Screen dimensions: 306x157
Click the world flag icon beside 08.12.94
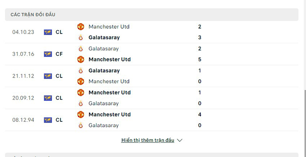pos(48,120)
